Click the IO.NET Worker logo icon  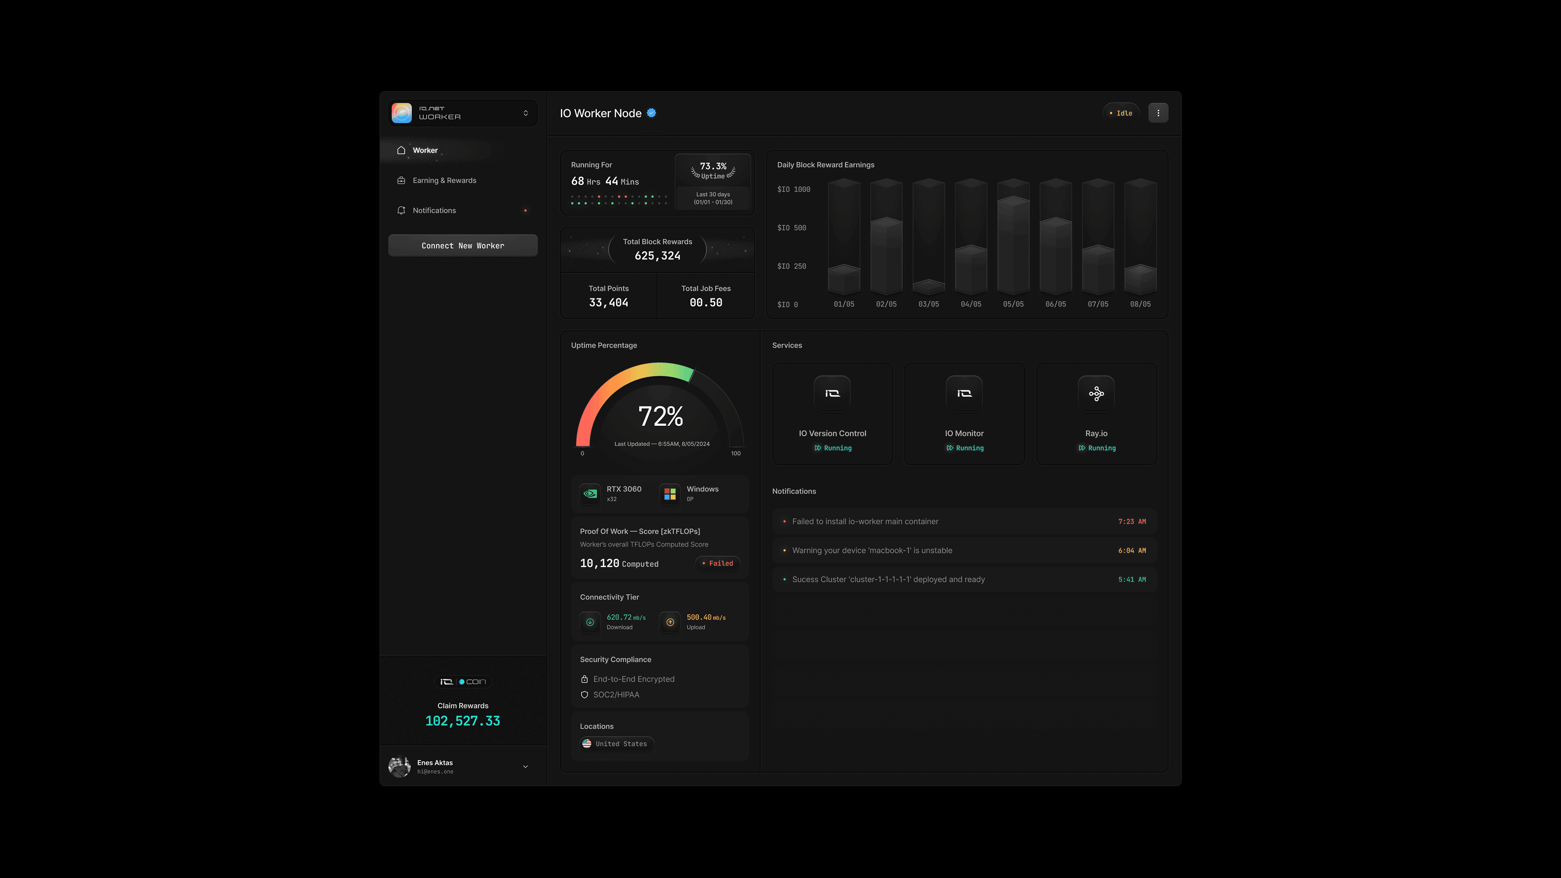pos(402,113)
